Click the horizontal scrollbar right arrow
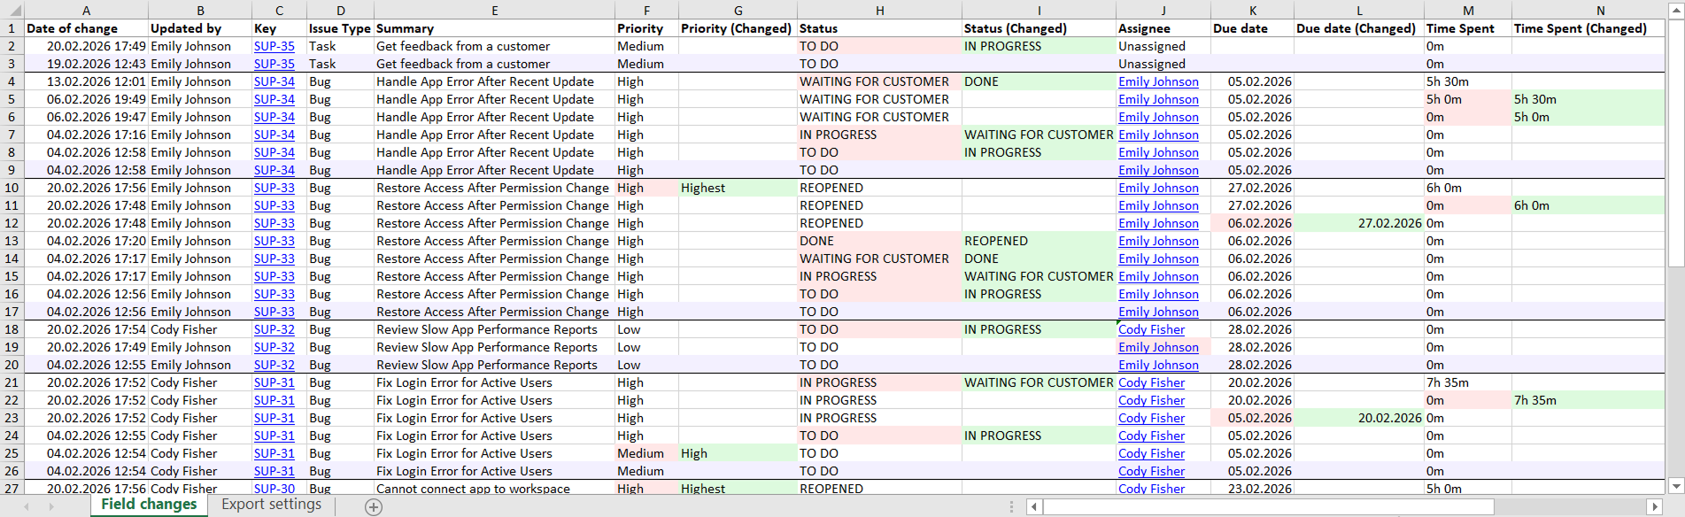Screen dimensions: 1685x517 click(x=1655, y=506)
